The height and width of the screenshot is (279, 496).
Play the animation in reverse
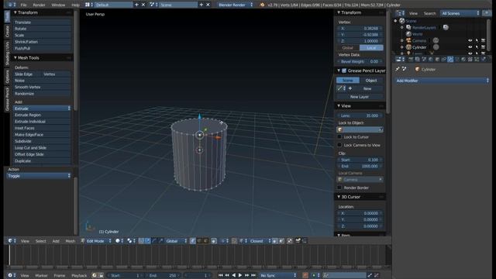click(233, 275)
